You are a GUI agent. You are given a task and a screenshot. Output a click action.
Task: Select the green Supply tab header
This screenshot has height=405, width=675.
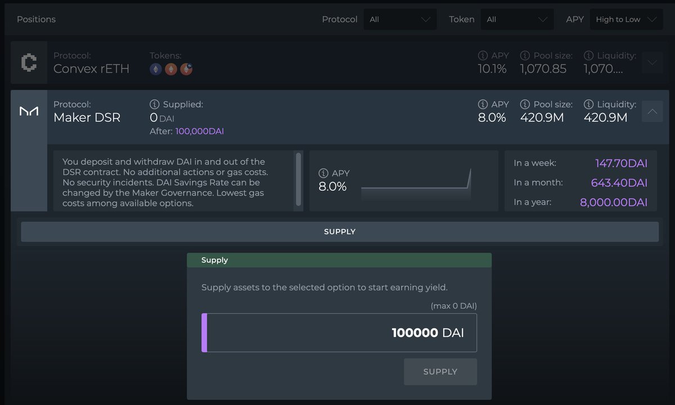339,260
